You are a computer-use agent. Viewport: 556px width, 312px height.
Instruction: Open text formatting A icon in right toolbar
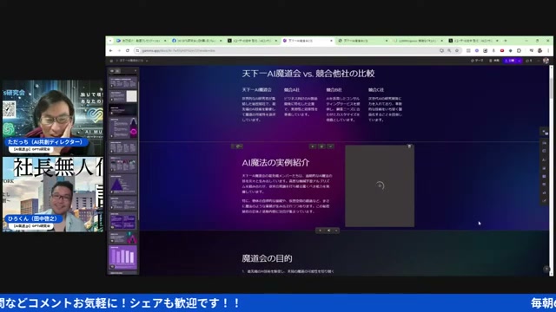545,159
